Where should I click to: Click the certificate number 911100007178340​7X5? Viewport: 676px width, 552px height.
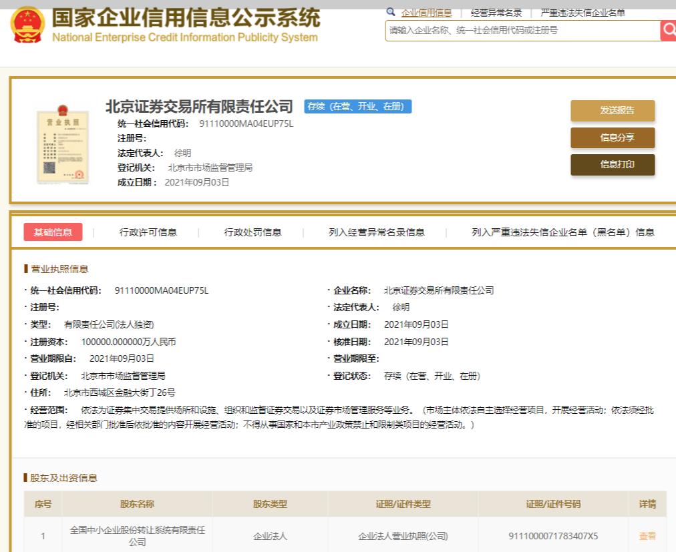point(553,536)
